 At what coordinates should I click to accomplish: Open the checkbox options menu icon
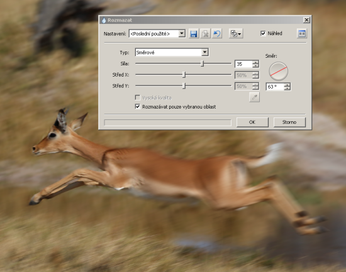[x=236, y=34]
